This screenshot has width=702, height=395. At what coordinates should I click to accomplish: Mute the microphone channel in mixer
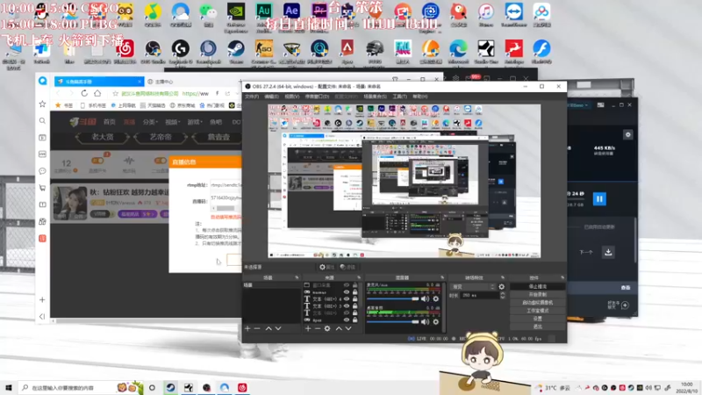coord(425,298)
